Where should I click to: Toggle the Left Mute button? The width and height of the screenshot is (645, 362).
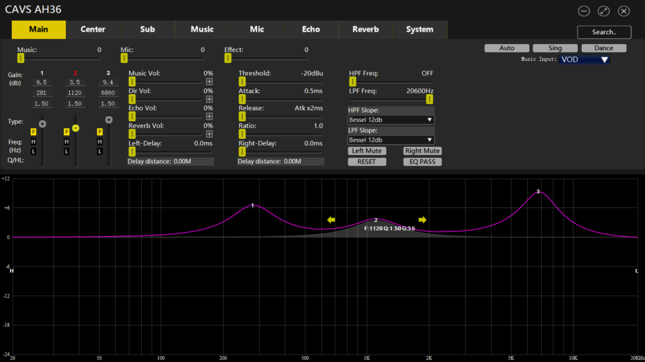[x=367, y=151]
